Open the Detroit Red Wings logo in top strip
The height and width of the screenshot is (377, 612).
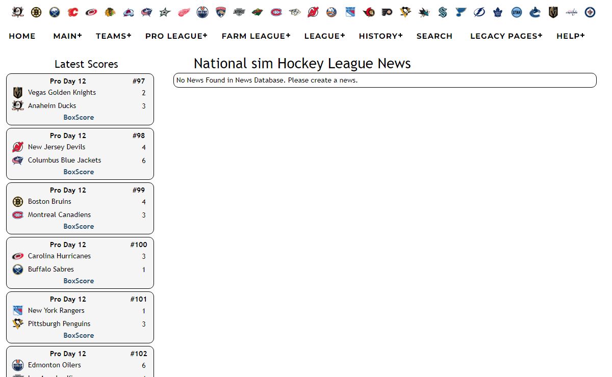pyautogui.click(x=184, y=12)
